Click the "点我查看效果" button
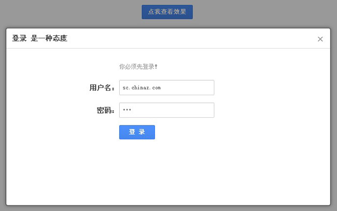 pos(167,12)
